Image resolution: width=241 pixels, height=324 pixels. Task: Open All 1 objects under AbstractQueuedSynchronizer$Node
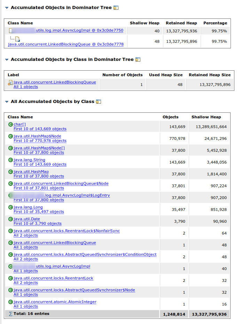26,294
